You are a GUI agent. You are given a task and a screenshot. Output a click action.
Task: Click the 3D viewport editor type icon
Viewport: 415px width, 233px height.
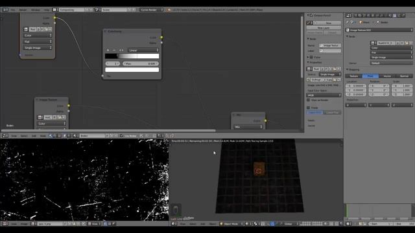(x=174, y=224)
